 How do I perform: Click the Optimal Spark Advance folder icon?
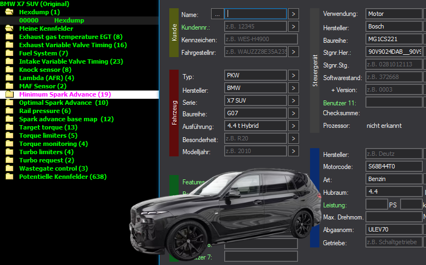coord(9,103)
